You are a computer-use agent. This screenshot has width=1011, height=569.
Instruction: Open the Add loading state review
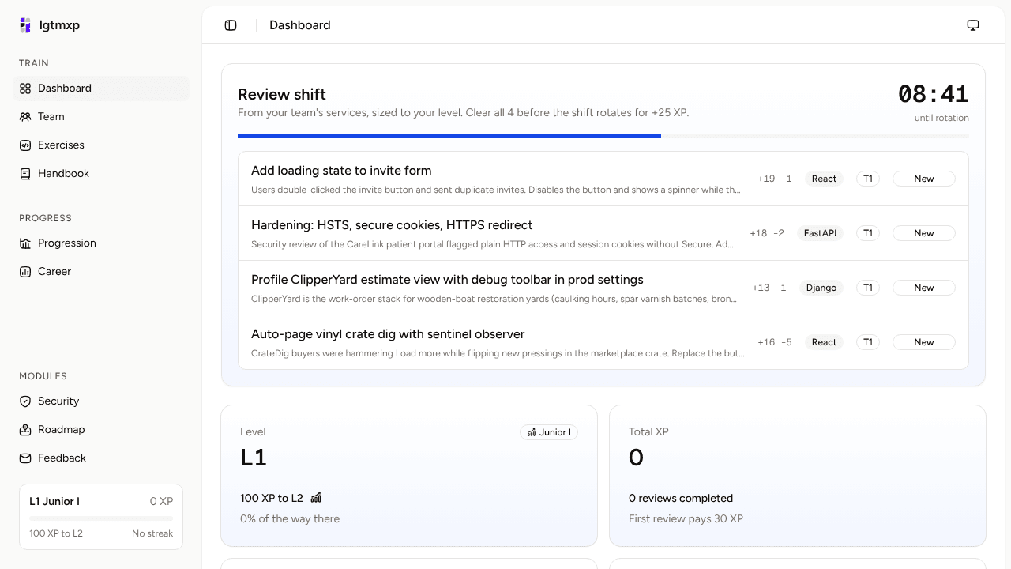603,179
